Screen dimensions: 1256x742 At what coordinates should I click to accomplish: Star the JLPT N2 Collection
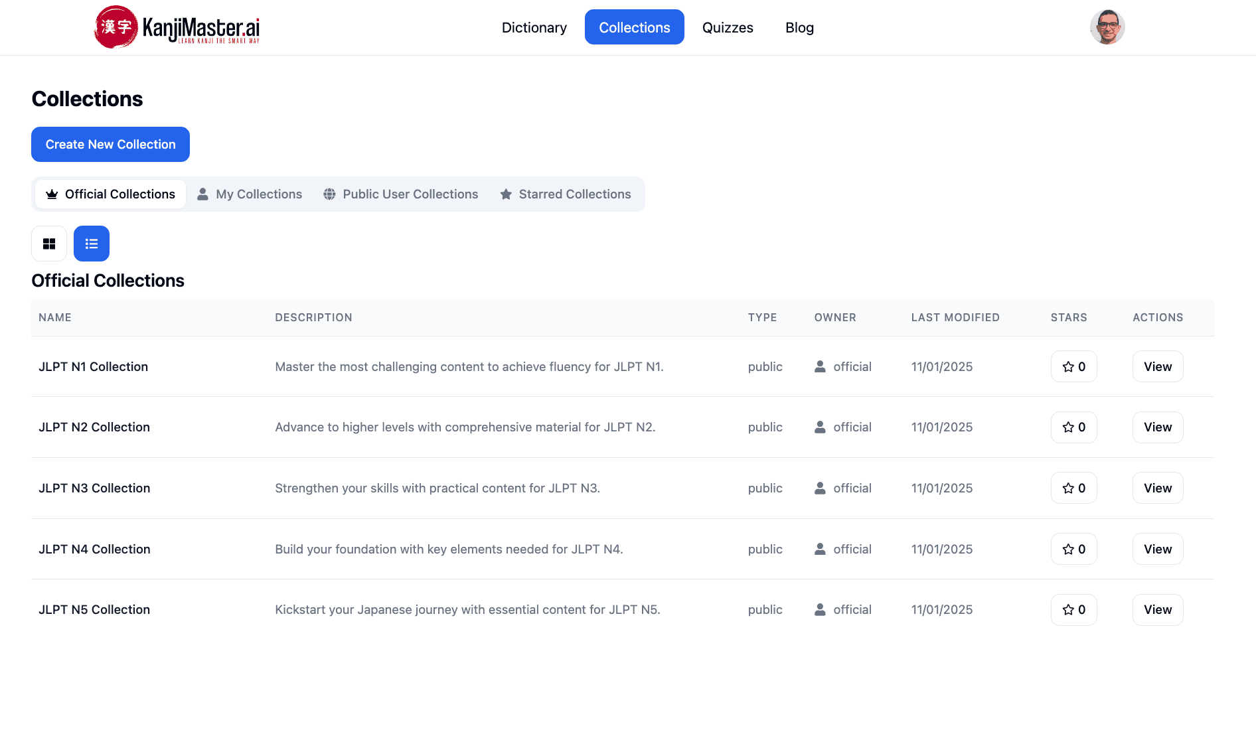tap(1073, 427)
